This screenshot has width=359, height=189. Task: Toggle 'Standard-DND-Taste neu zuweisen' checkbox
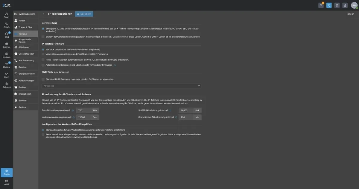[x=43, y=79]
